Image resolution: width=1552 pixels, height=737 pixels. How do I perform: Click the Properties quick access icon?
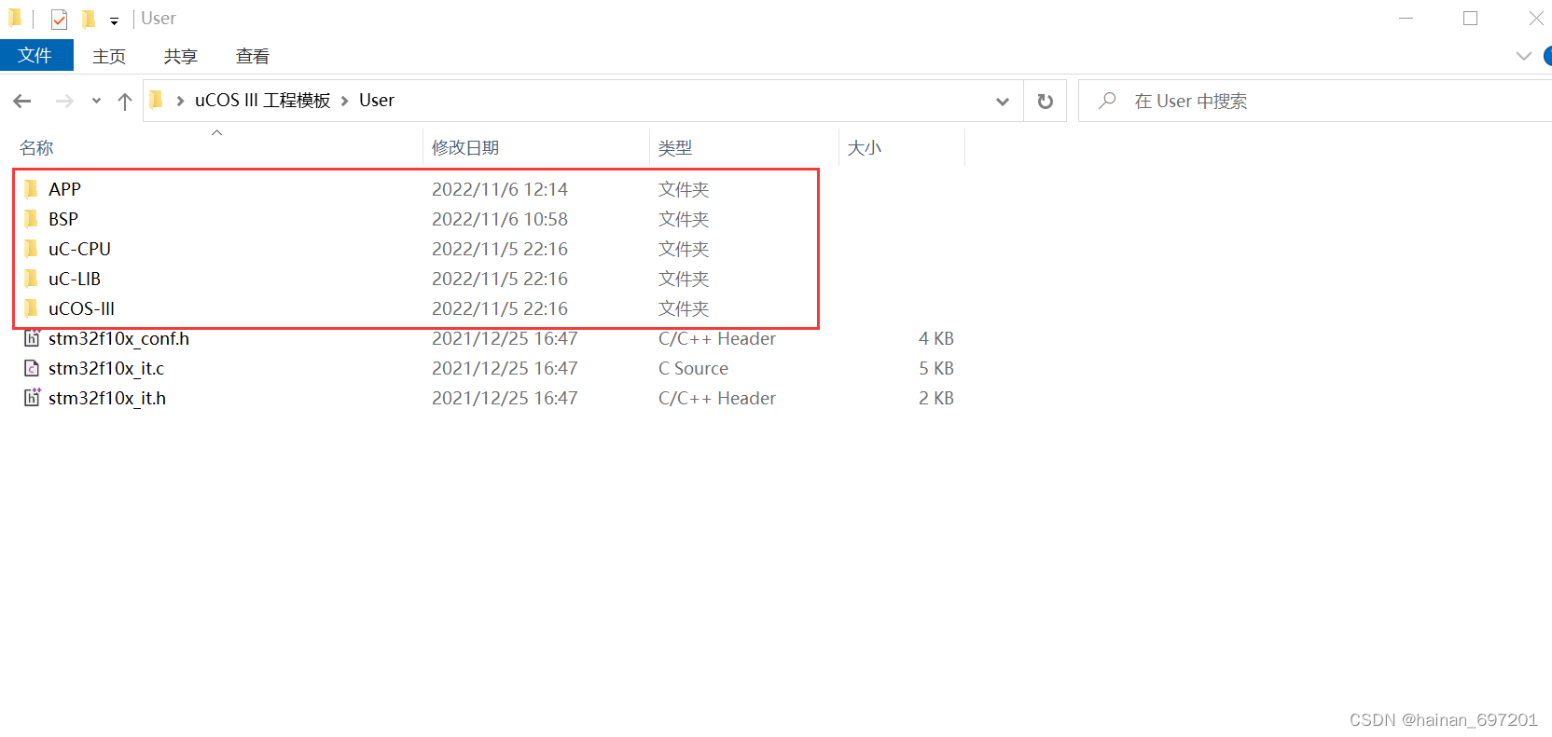tap(59, 19)
